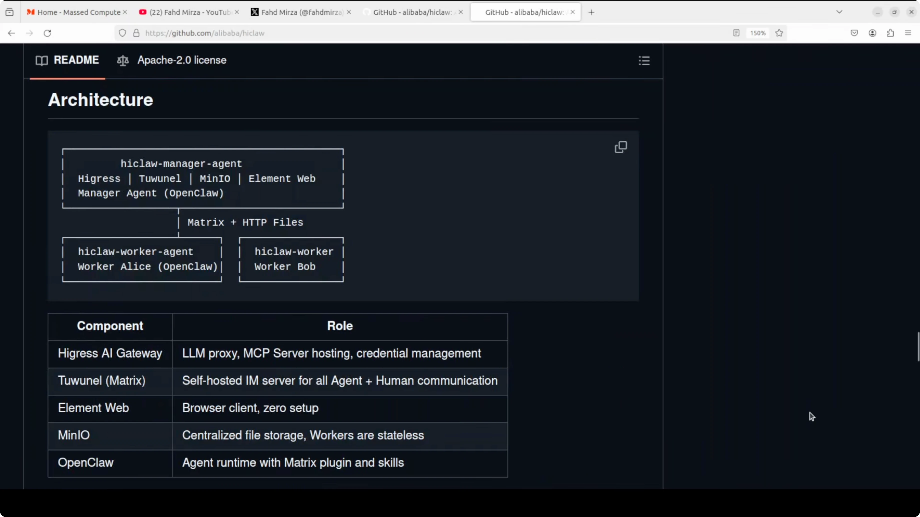Expand the current page zoom control
The image size is (920, 517).
pyautogui.click(x=757, y=33)
